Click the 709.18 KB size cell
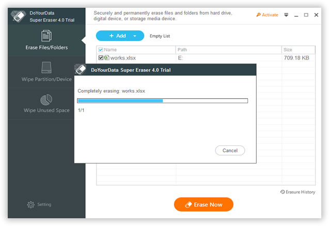The width and height of the screenshot is (329, 226). [x=296, y=58]
